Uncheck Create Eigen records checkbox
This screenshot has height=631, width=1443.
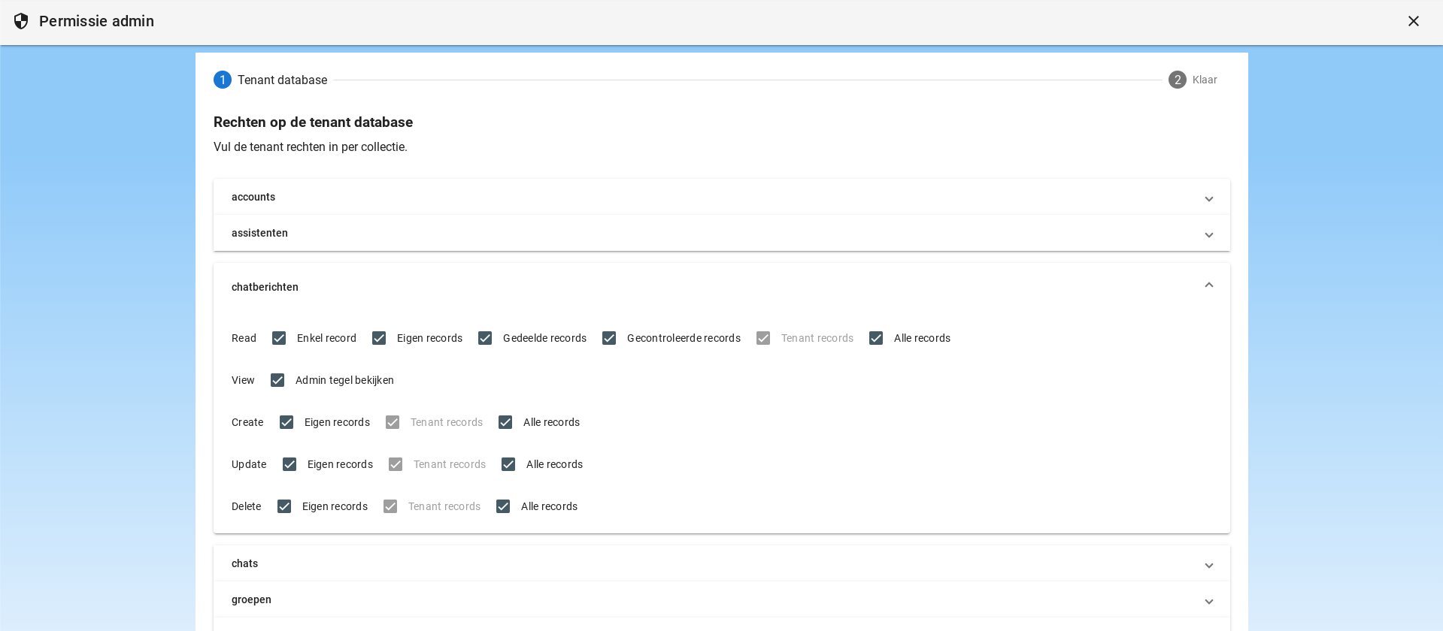pyautogui.click(x=286, y=422)
